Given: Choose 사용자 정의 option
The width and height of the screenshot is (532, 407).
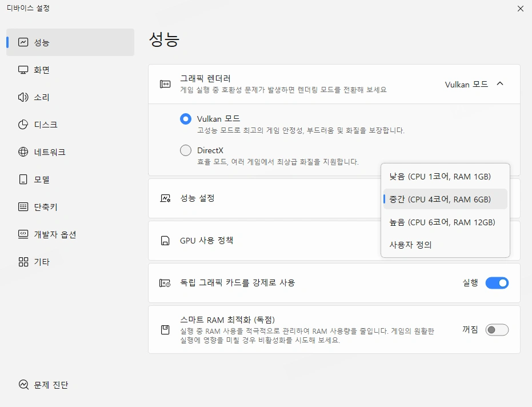Looking at the screenshot, I should 445,245.
